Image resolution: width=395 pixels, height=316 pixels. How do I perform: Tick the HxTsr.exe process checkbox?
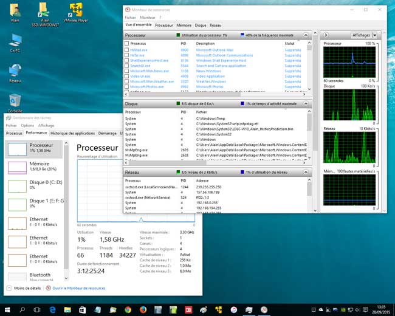(127, 55)
